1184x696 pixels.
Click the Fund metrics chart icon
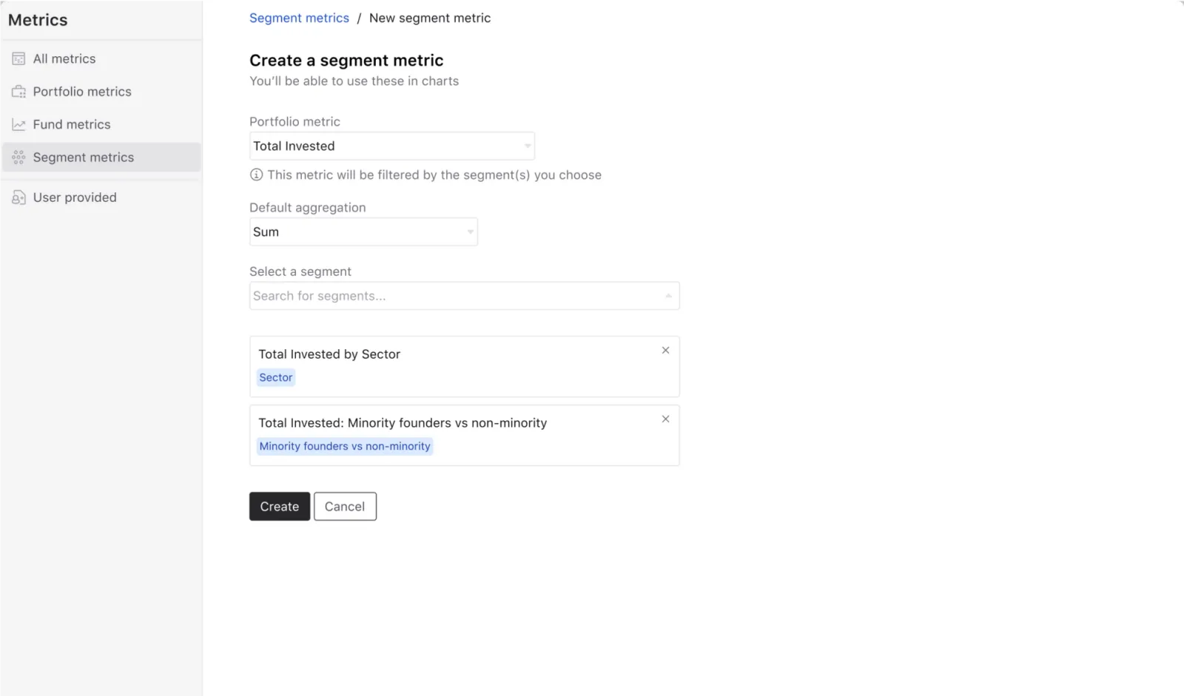[x=18, y=124]
